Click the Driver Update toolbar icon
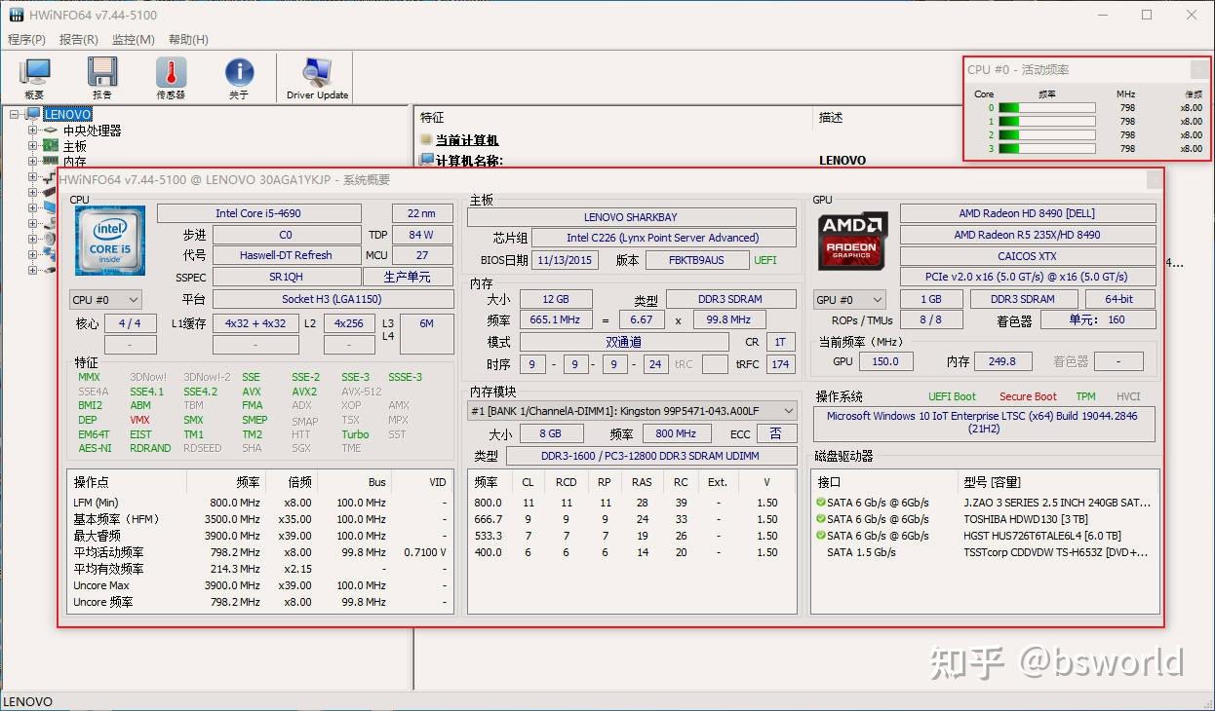1215x711 pixels. (x=315, y=71)
